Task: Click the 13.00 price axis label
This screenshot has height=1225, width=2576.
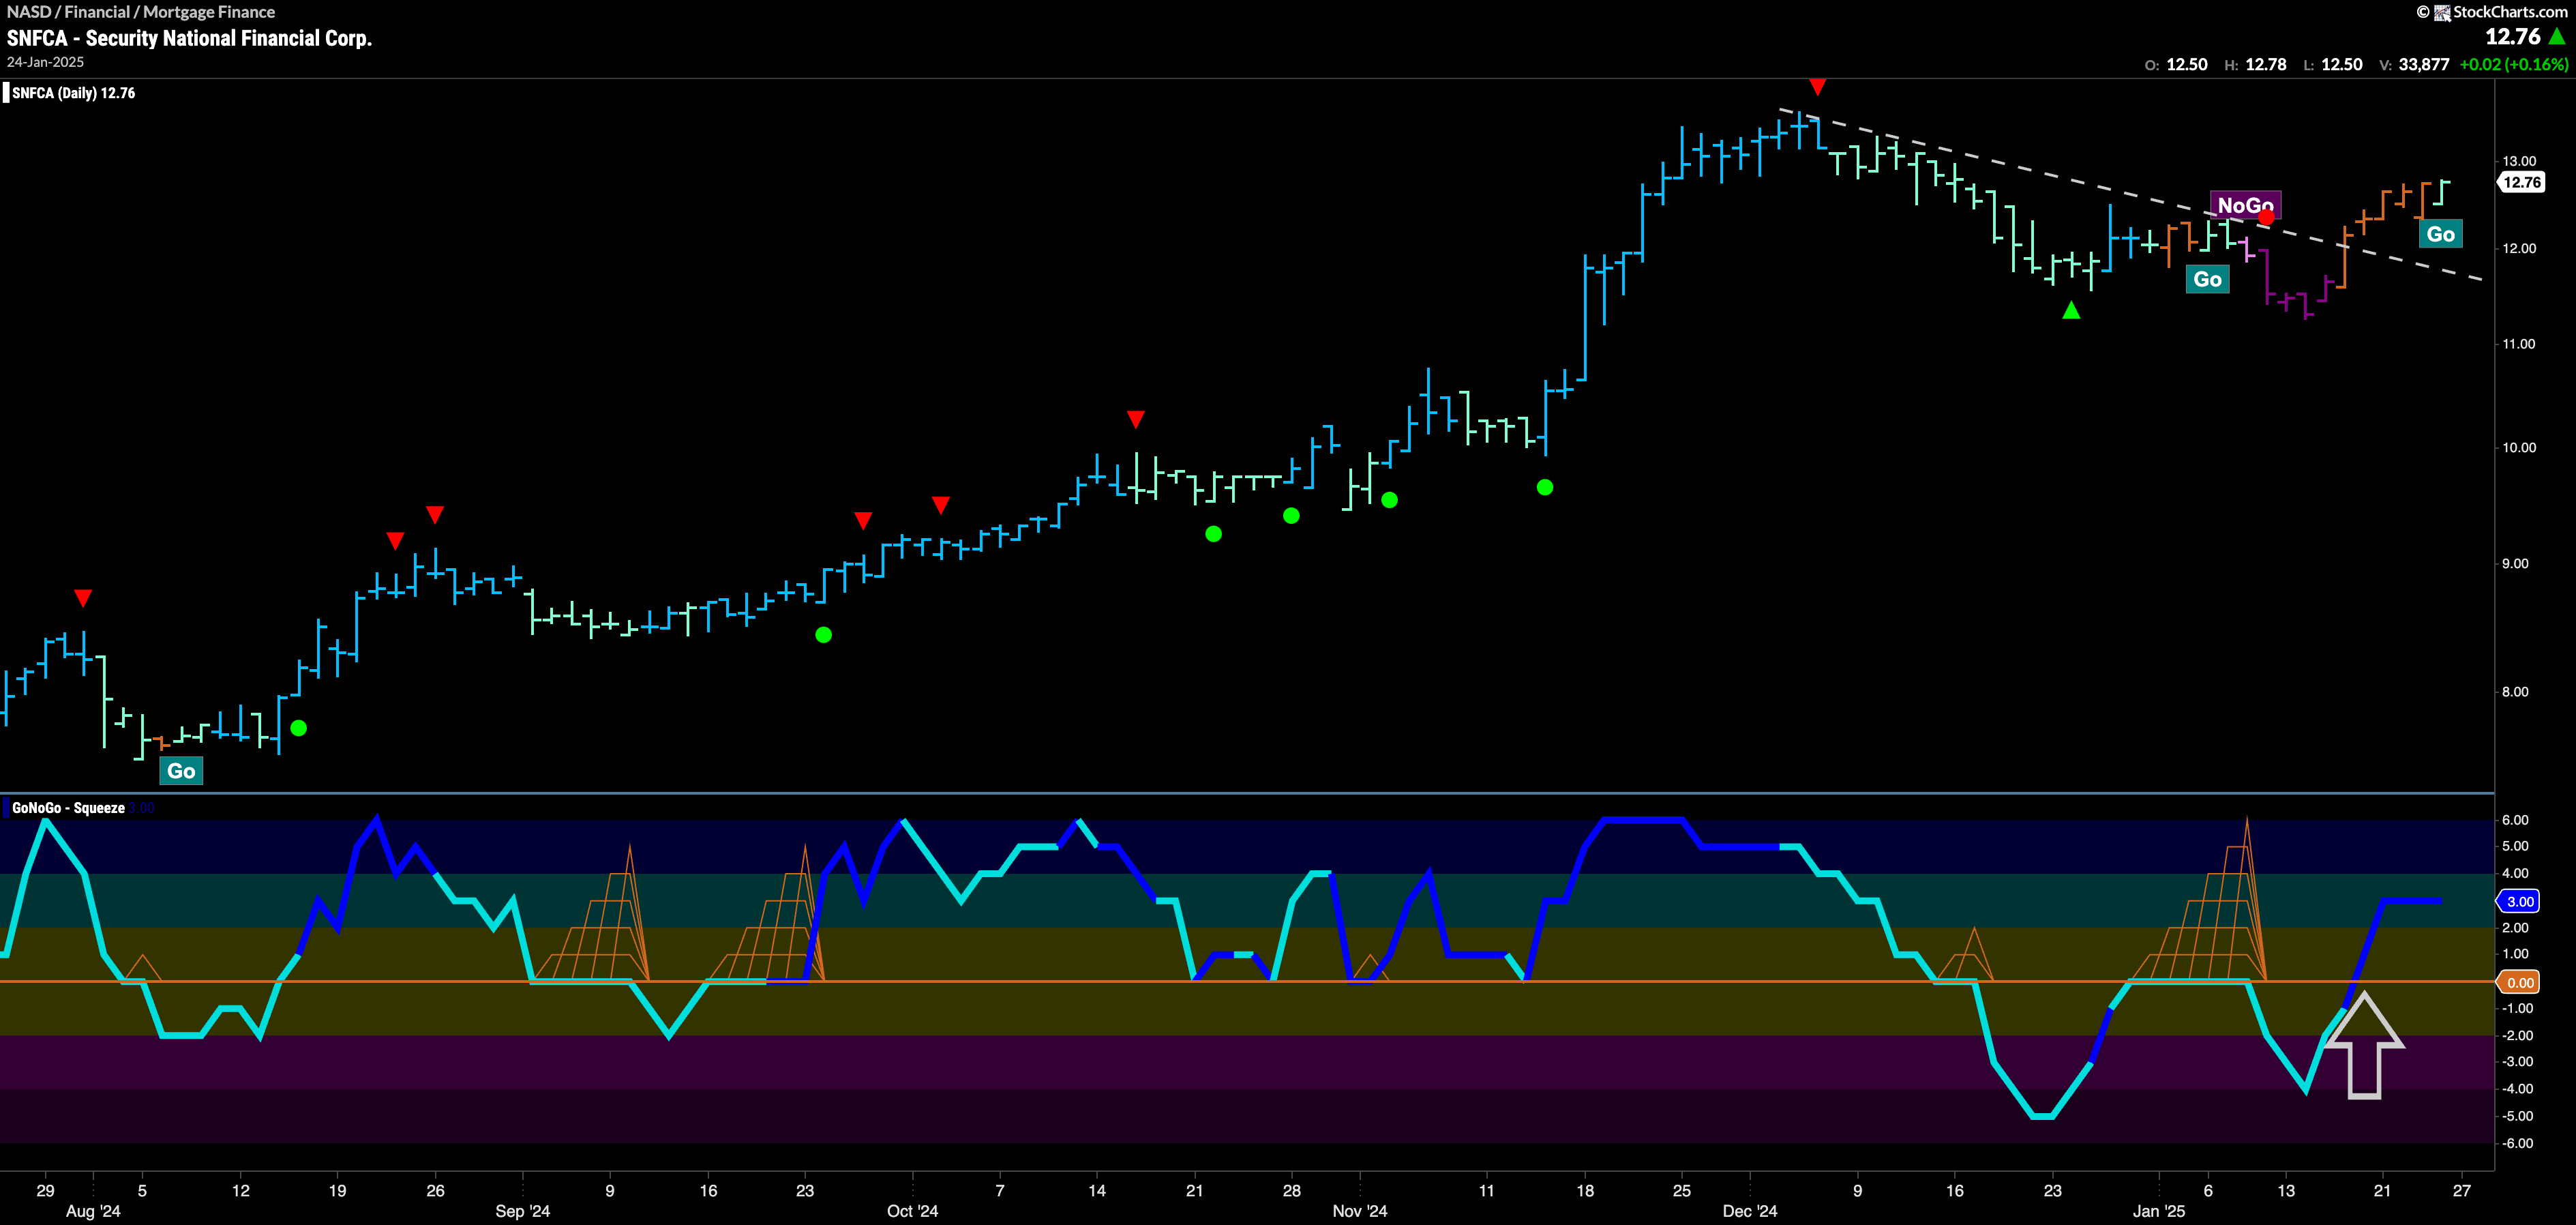Action: 2519,161
